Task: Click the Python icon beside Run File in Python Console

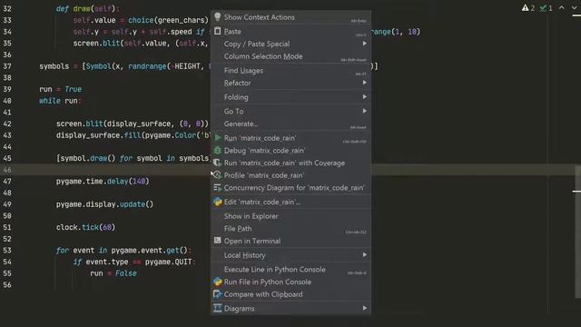Action: [218, 282]
